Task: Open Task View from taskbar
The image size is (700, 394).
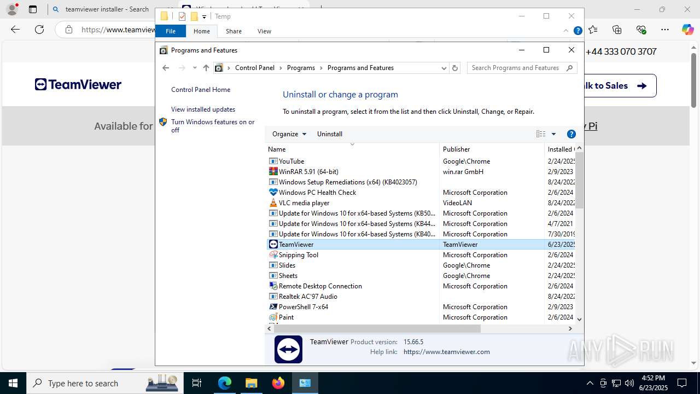Action: (x=197, y=383)
